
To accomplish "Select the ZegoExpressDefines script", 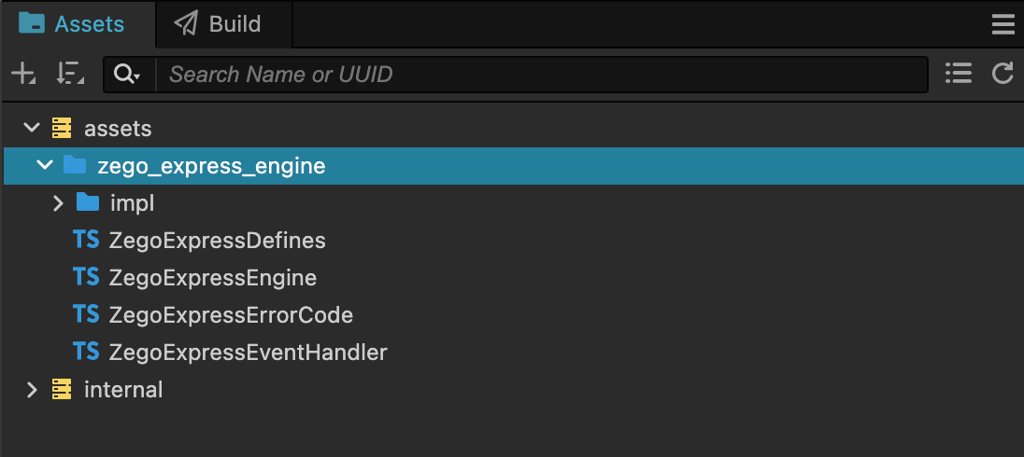I will [x=217, y=241].
